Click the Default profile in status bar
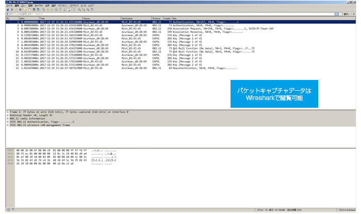This screenshot has width=361, height=214. [347, 210]
